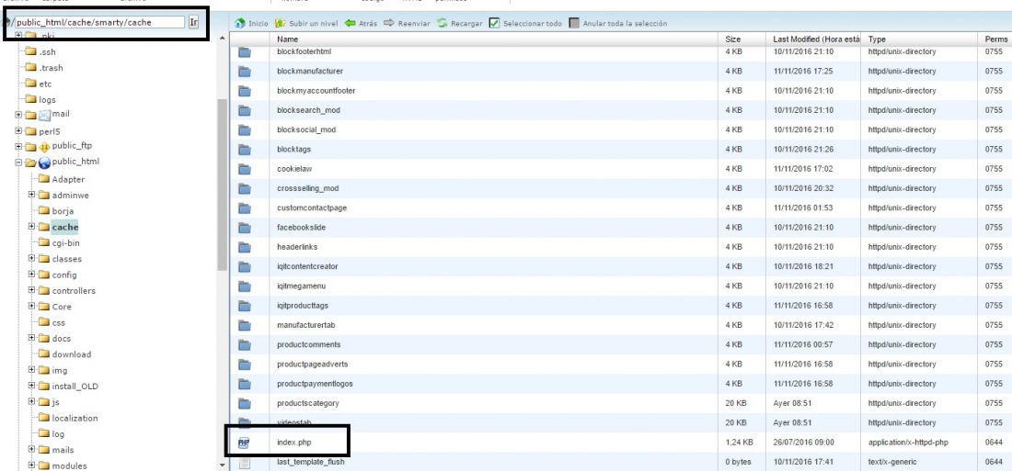1012x471 pixels.
Task: Select the blocktags folder icon
Action: pyautogui.click(x=244, y=150)
